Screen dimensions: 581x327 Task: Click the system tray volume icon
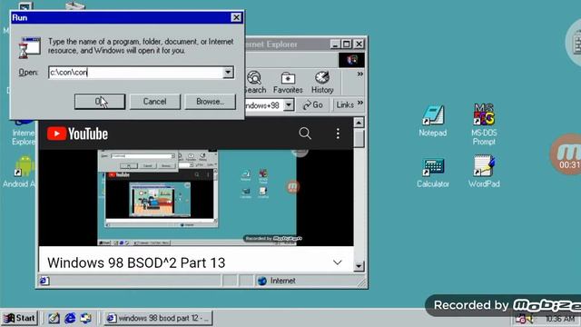point(530,319)
